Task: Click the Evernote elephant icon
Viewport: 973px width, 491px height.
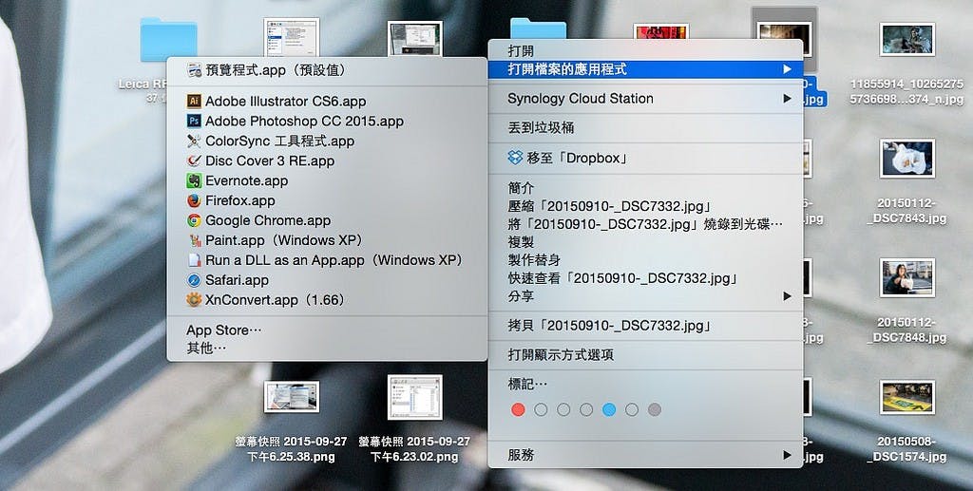Action: pos(194,180)
